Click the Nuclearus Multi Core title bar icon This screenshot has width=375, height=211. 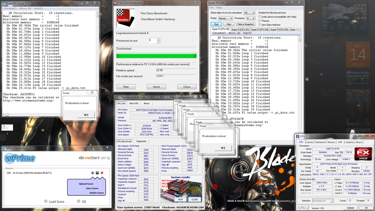[116, 97]
